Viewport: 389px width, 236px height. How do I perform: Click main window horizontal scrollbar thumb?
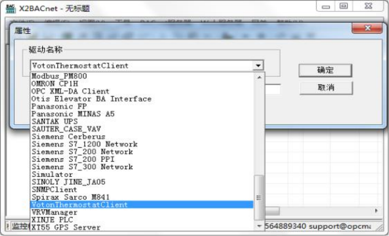[x=273, y=211]
